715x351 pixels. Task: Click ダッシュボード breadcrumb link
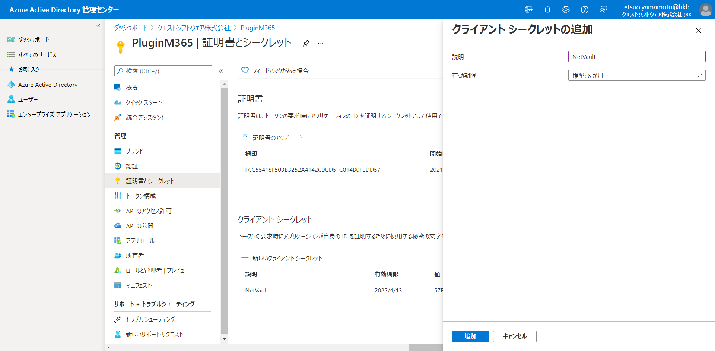[131, 28]
